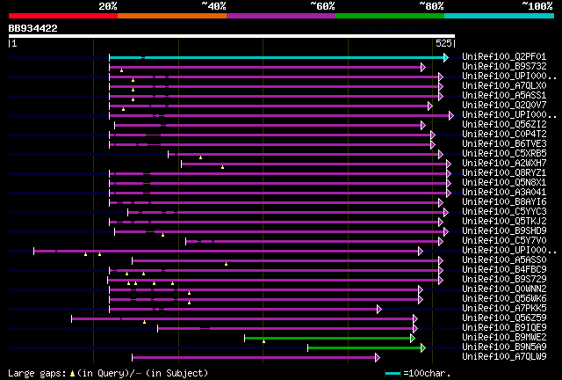
Task: Select the UniRef100_C0P4T2 label
Action: click(504, 135)
